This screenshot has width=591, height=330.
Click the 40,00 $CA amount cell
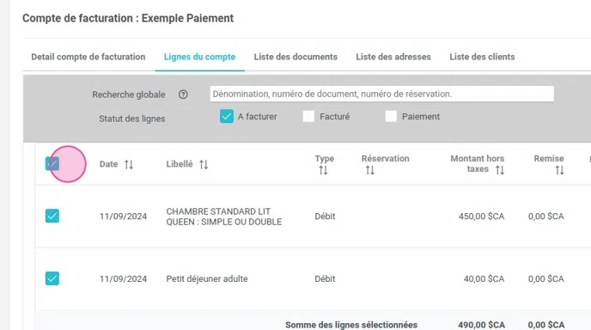pyautogui.click(x=484, y=279)
